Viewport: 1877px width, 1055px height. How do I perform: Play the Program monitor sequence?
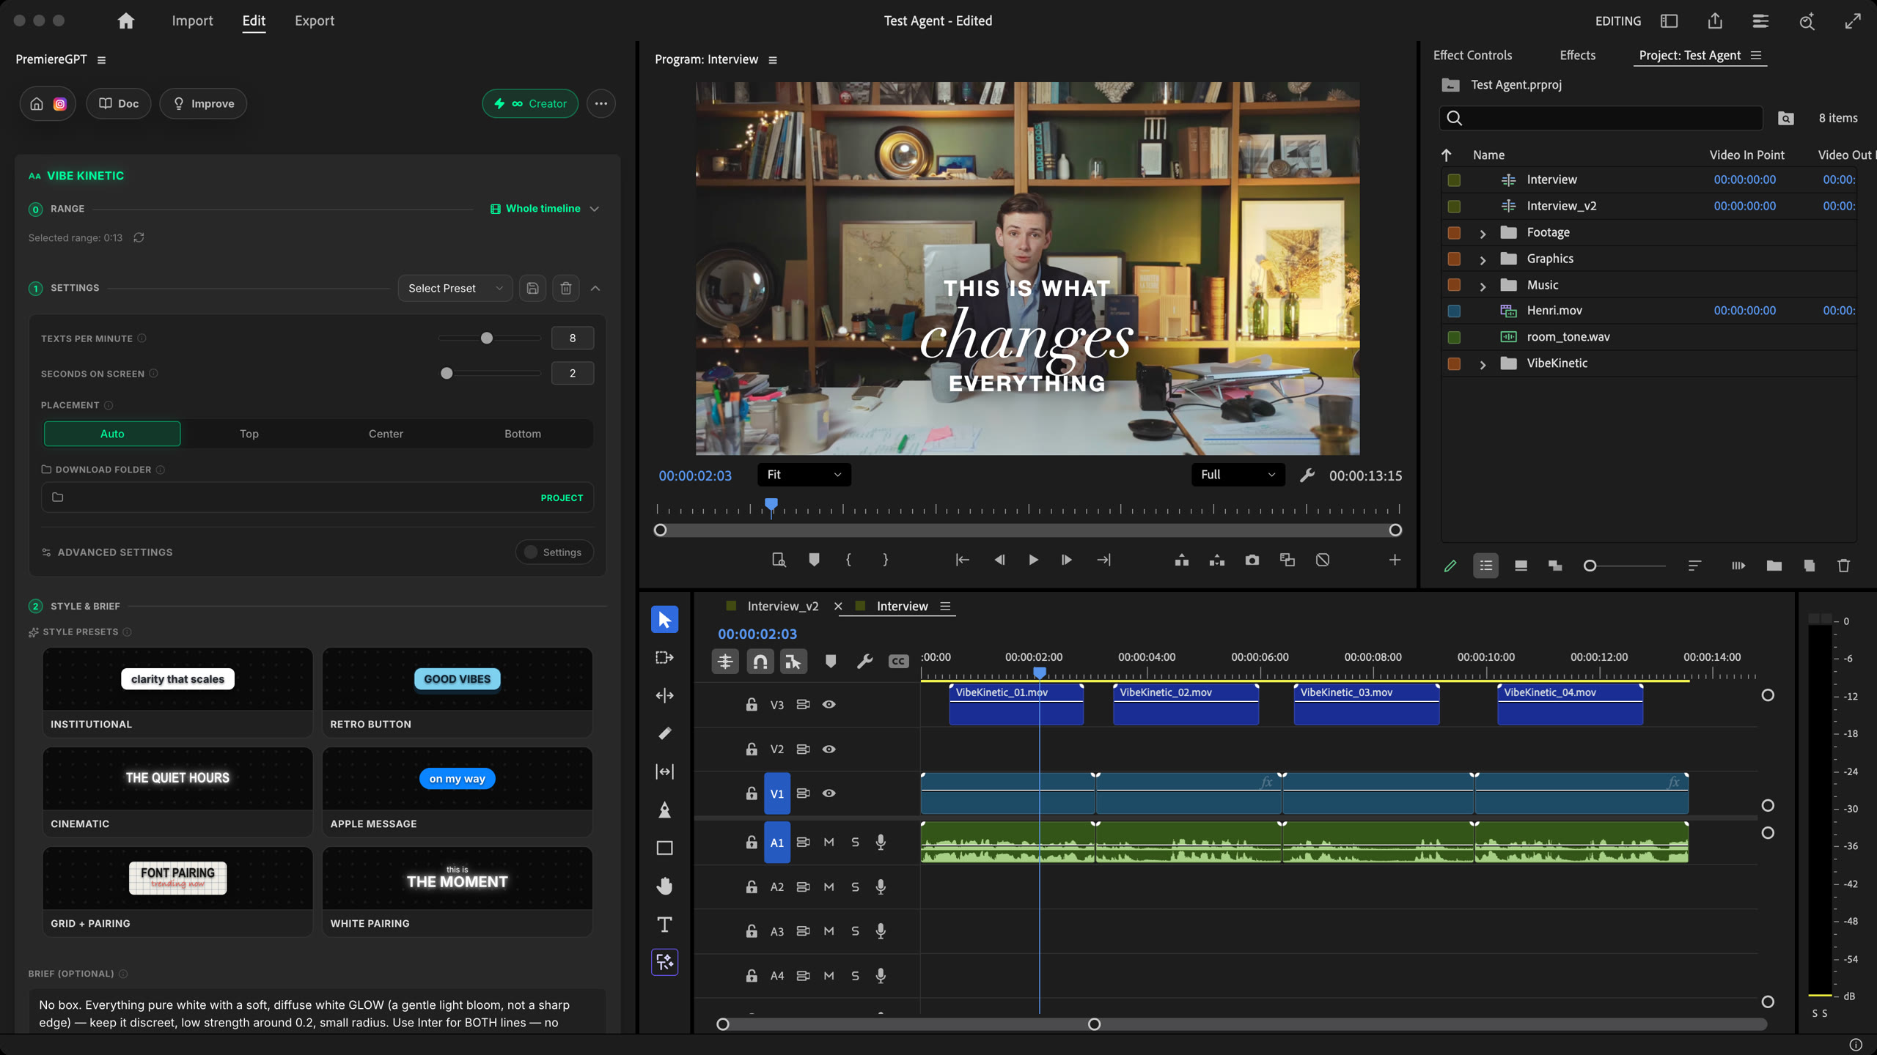(1033, 560)
